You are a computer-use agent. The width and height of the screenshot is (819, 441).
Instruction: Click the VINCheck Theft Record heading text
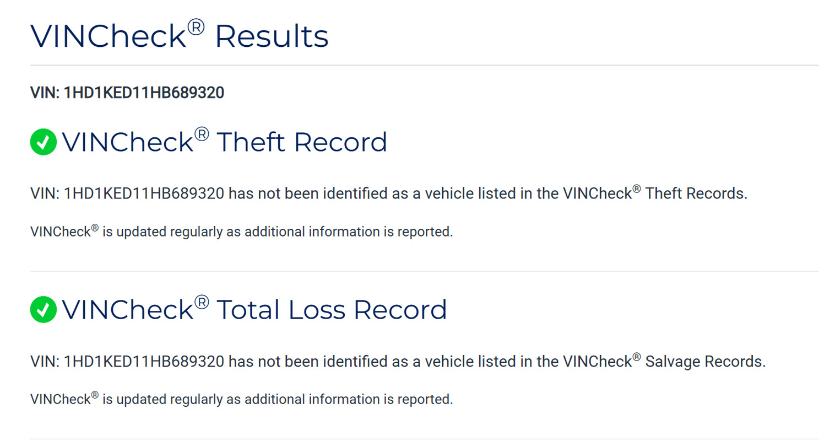point(225,142)
